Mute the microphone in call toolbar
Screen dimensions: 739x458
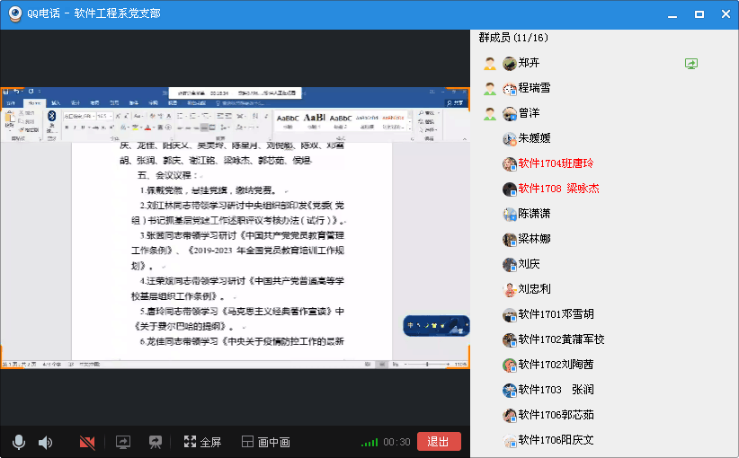coord(18,442)
